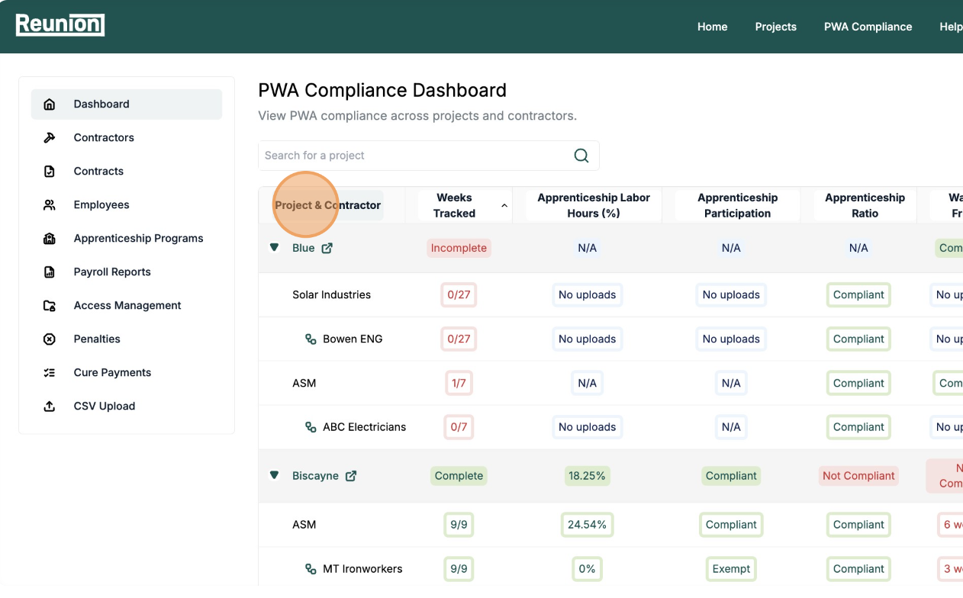Focus the Search for a project field
The height and width of the screenshot is (598, 963).
416,156
